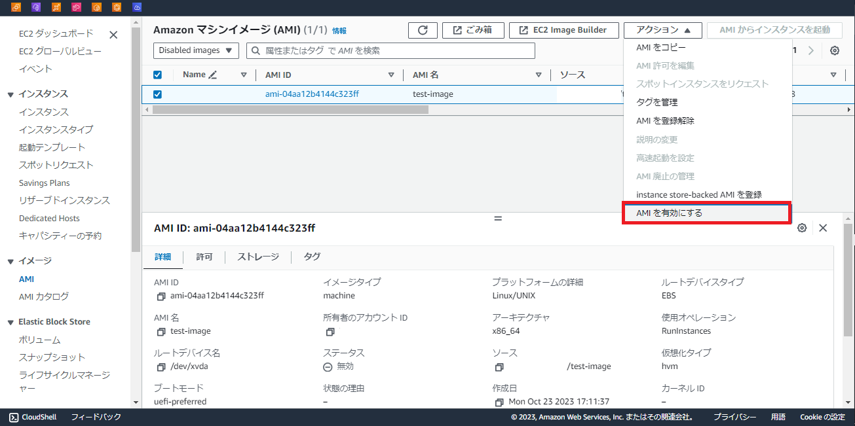Open AMI カタログ in sidebar
The height and width of the screenshot is (426, 855).
click(x=43, y=296)
